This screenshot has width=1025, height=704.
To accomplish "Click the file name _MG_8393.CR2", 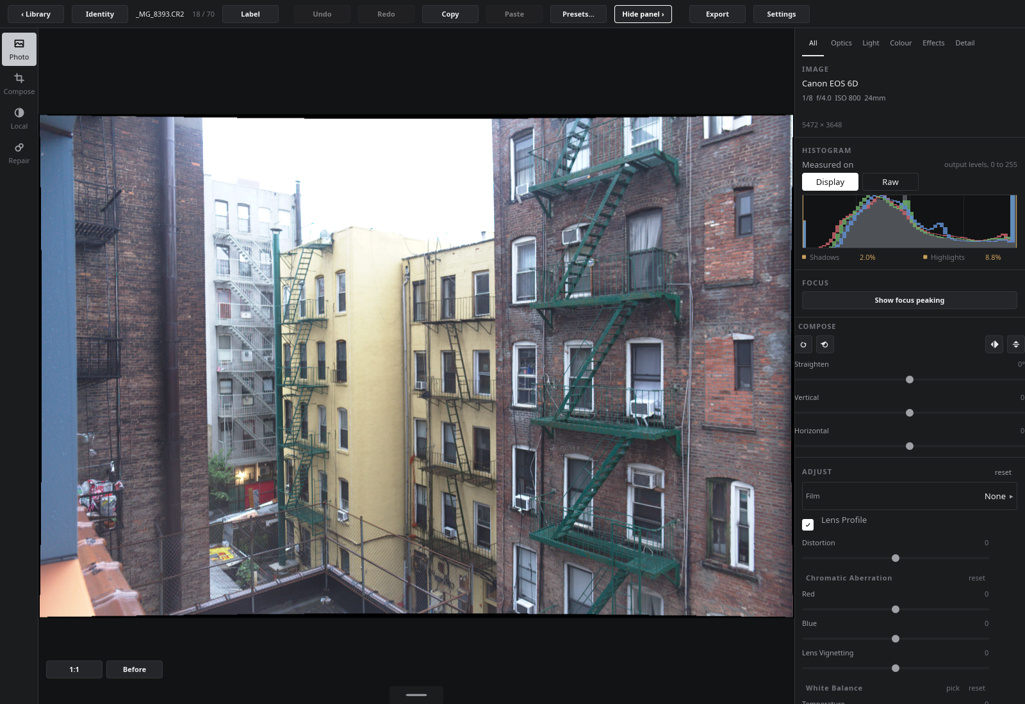I will pyautogui.click(x=160, y=14).
